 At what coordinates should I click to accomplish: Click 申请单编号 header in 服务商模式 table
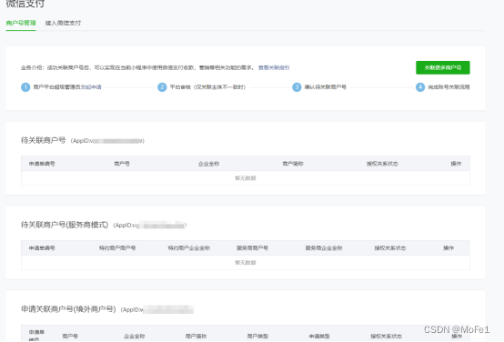click(x=42, y=247)
